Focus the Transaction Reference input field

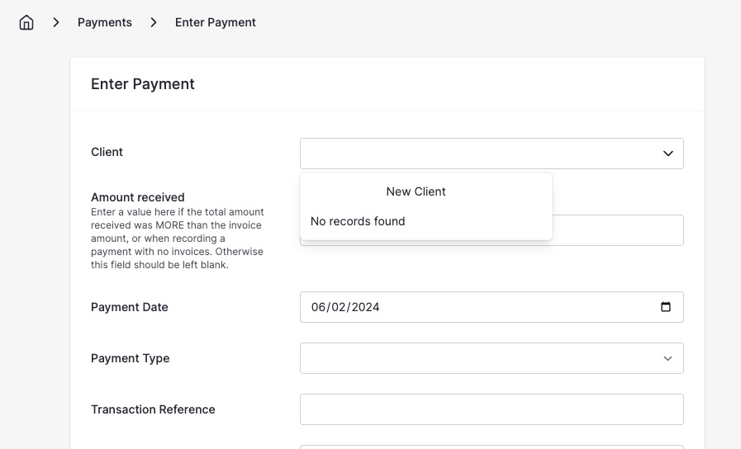coord(492,409)
